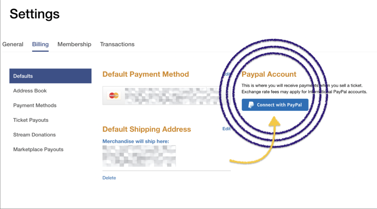Edit the Default Payment Method

pyautogui.click(x=227, y=74)
